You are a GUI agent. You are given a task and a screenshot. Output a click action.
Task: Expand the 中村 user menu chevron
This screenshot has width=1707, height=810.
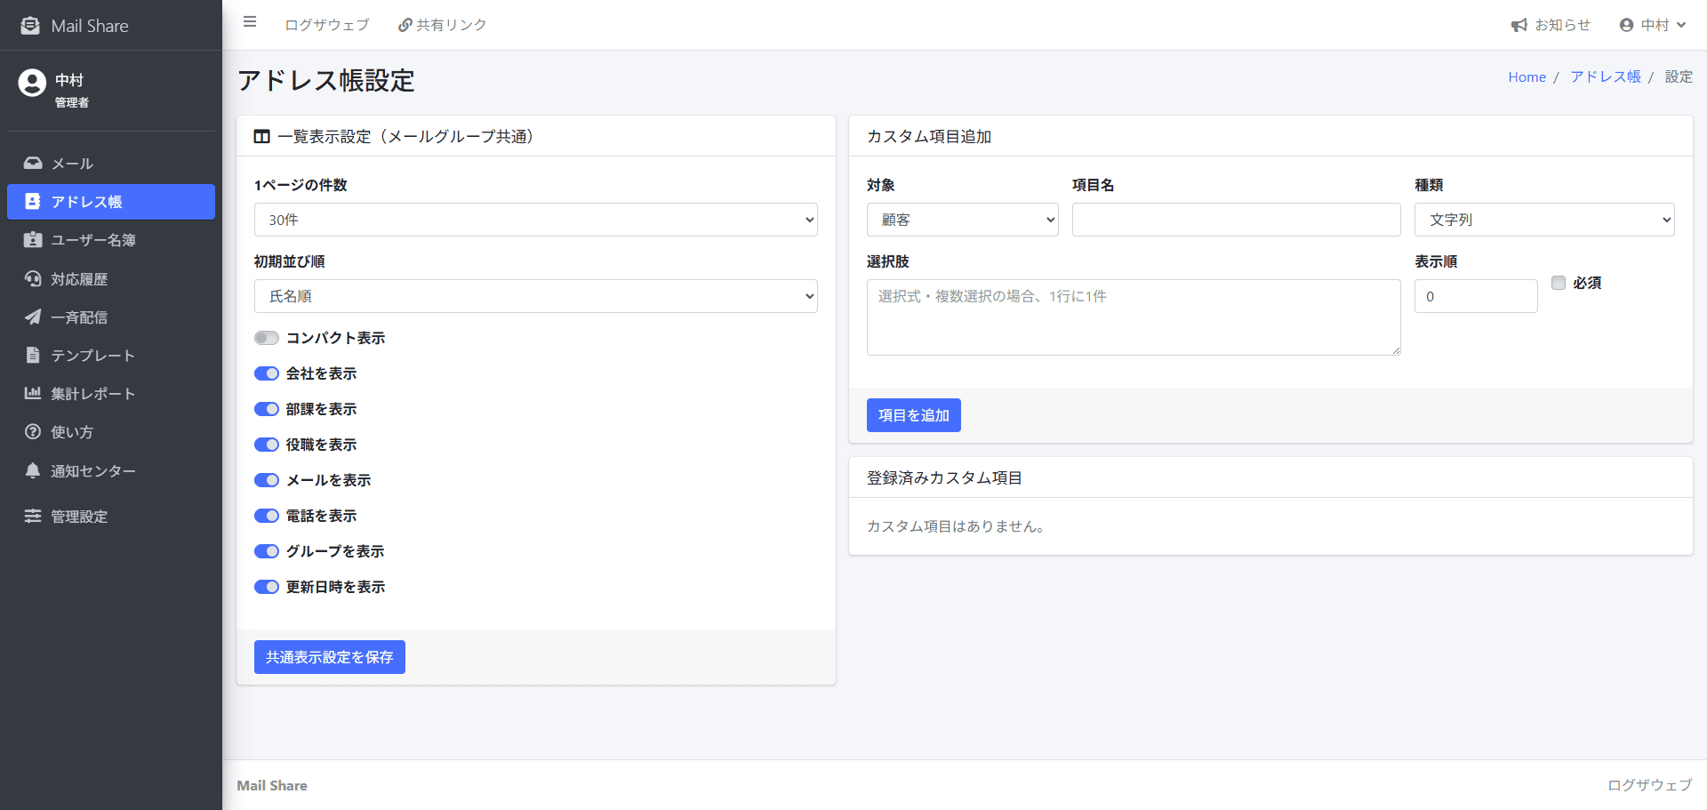1681,25
